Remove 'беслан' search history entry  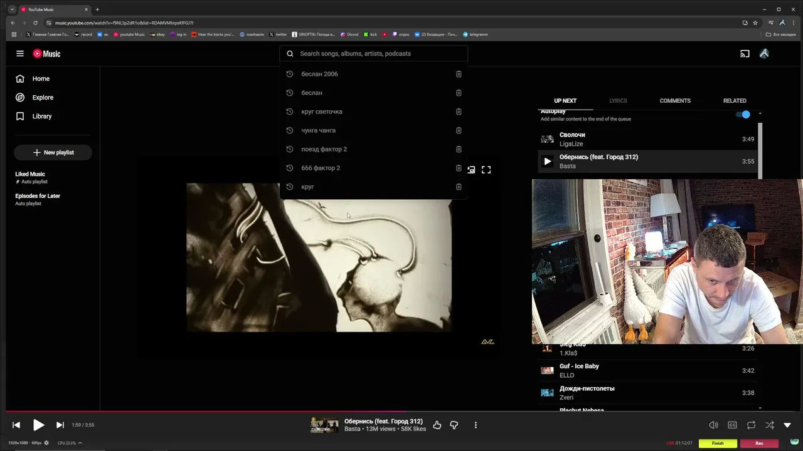tap(459, 93)
